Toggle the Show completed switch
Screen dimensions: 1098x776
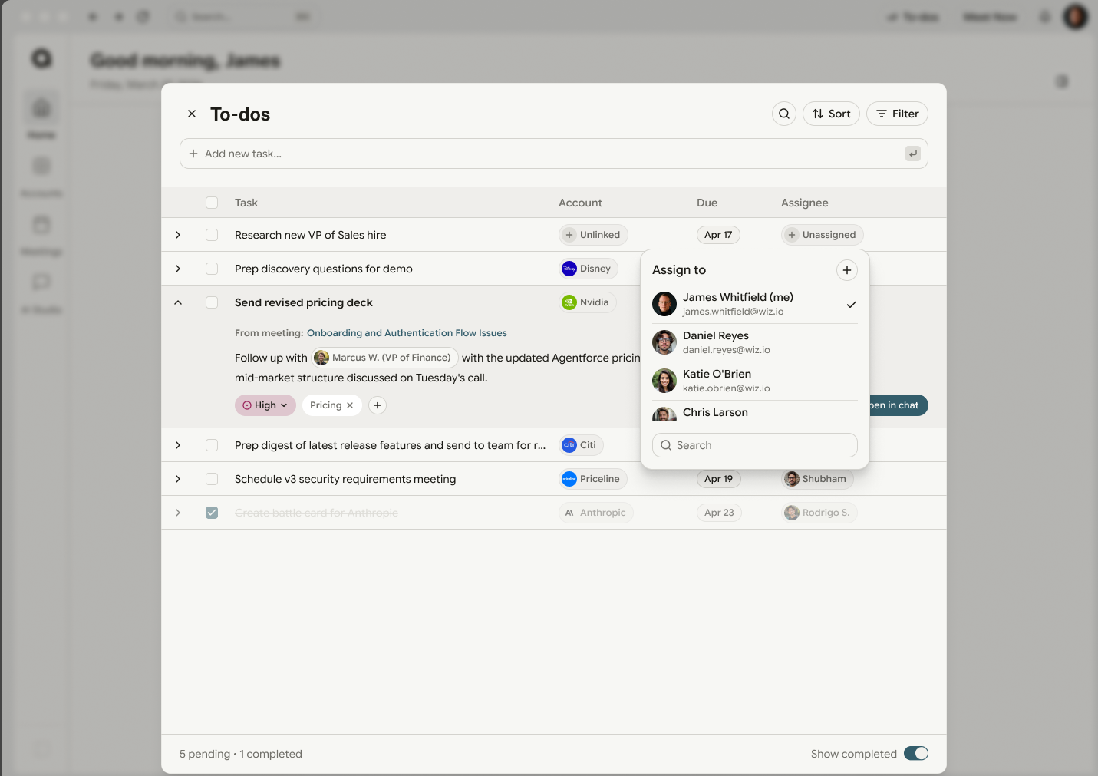[916, 754]
